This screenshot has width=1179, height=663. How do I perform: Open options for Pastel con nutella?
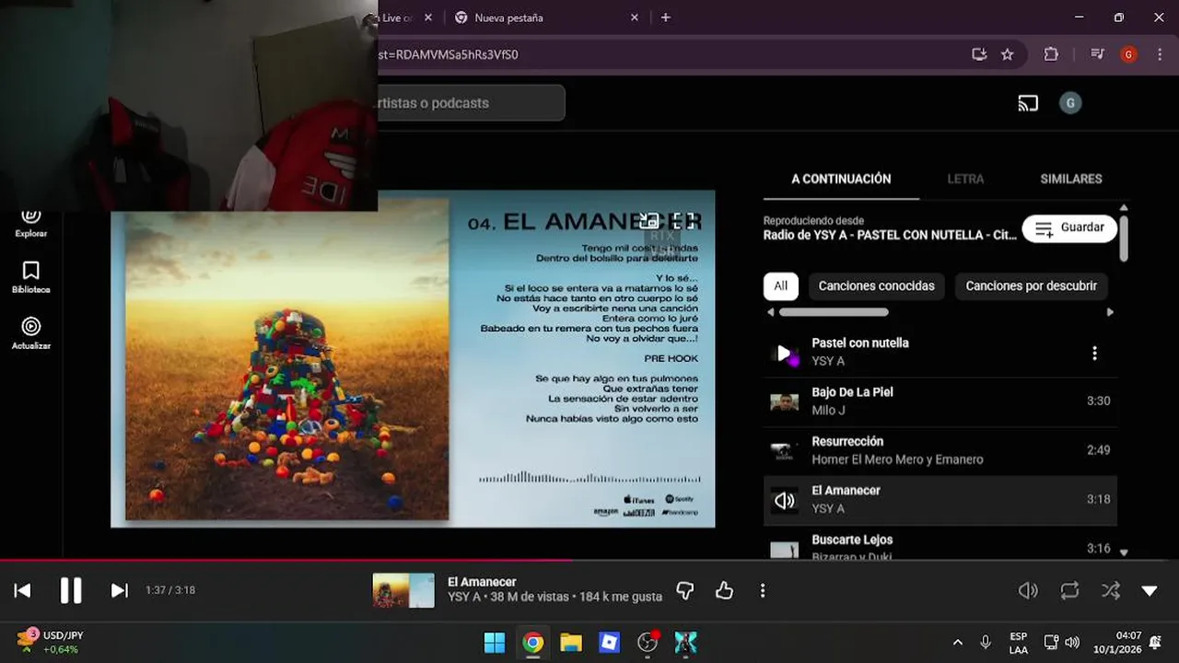point(1094,353)
